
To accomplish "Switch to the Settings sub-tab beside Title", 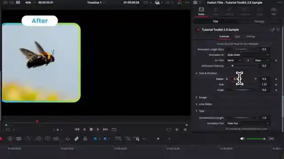I will click(259, 22).
